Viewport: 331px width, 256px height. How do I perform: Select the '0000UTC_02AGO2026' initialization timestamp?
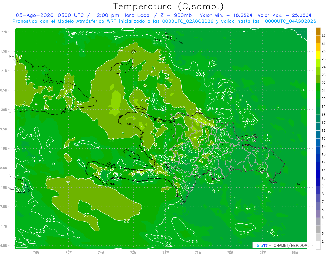(188, 21)
